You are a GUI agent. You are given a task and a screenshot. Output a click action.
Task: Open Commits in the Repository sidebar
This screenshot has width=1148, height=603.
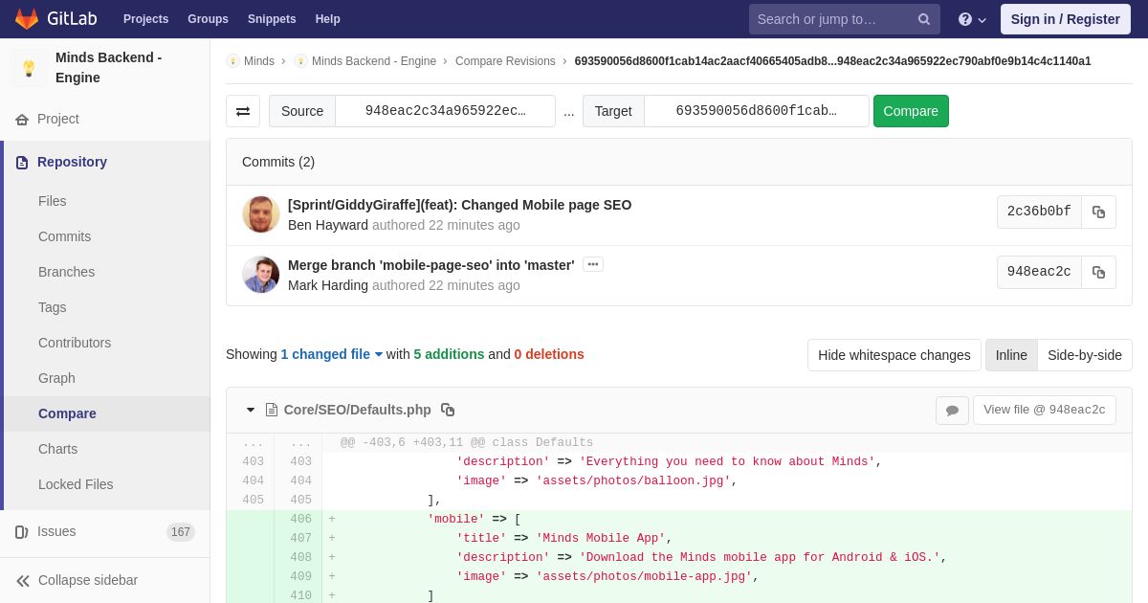pyautogui.click(x=64, y=236)
